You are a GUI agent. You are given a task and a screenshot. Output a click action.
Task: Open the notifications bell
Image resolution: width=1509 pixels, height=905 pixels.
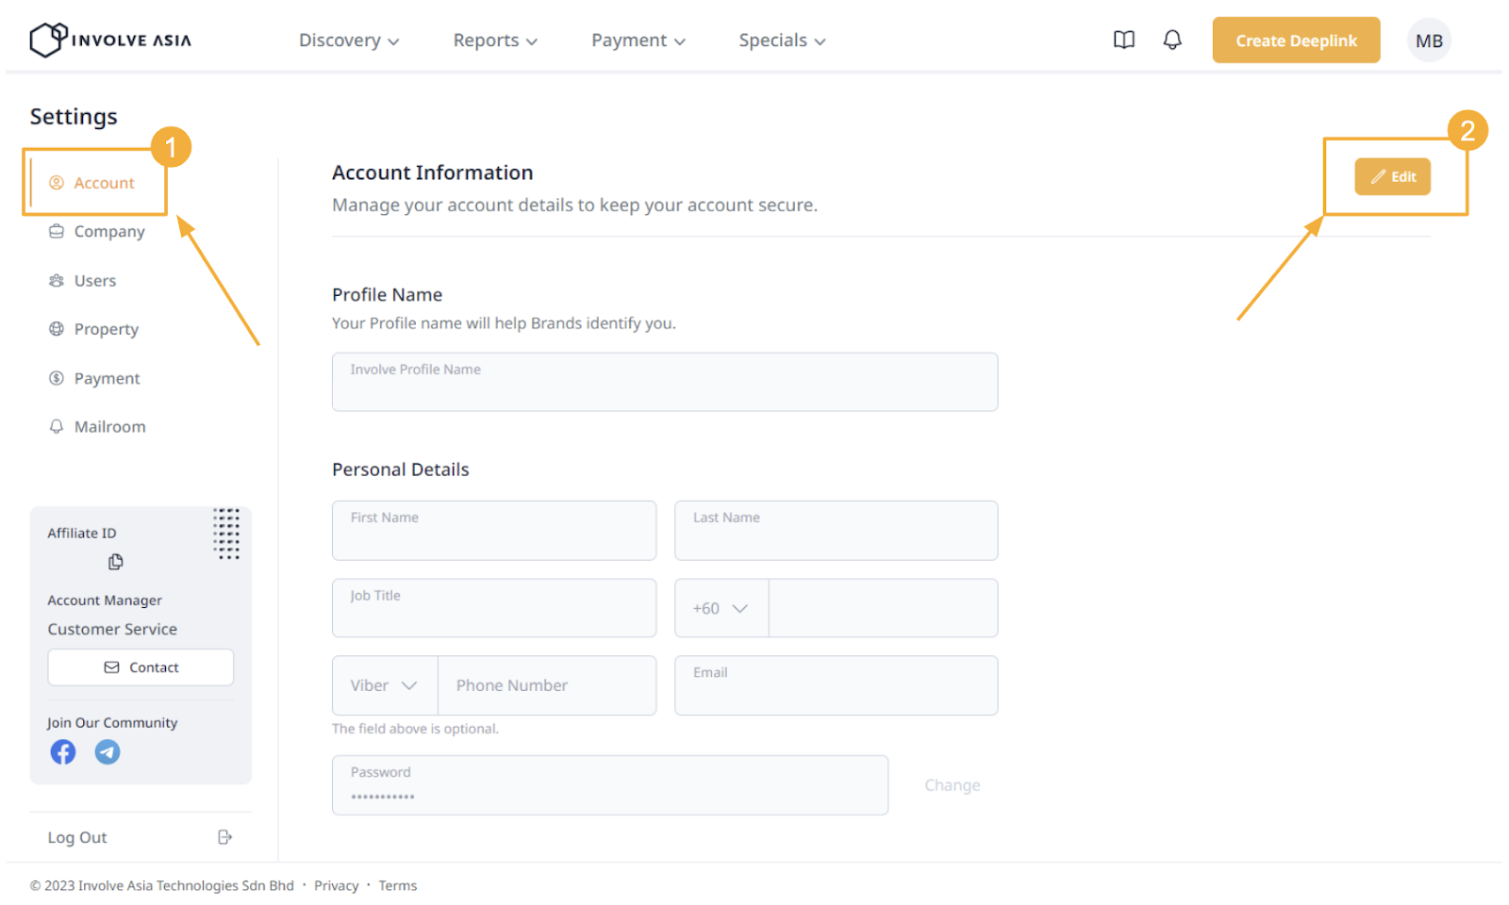pyautogui.click(x=1171, y=40)
